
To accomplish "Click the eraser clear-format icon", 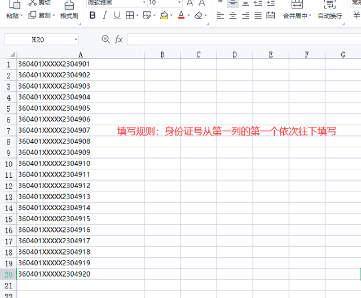I will click(199, 15).
